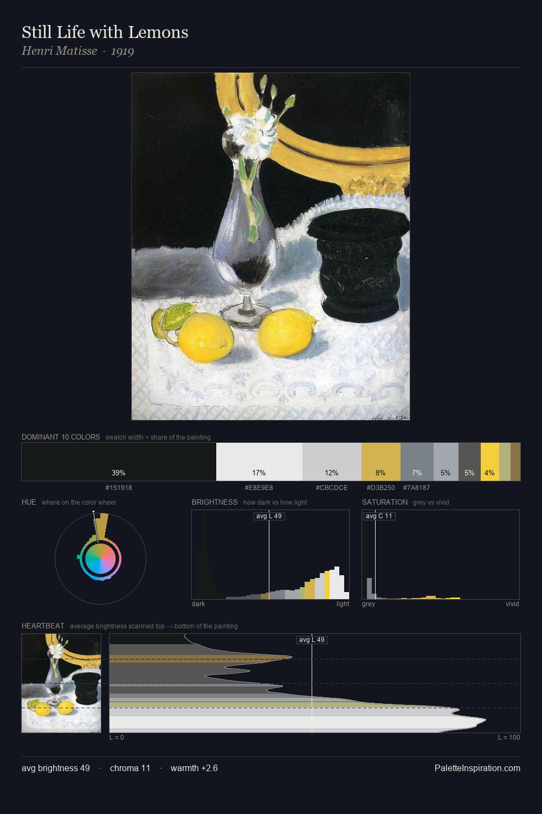Click the title 'Still Life with Lemons'

105,32
